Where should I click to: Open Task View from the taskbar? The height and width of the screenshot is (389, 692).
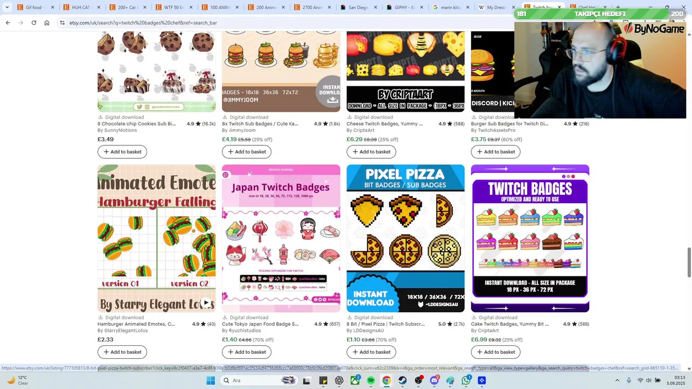click(x=307, y=380)
